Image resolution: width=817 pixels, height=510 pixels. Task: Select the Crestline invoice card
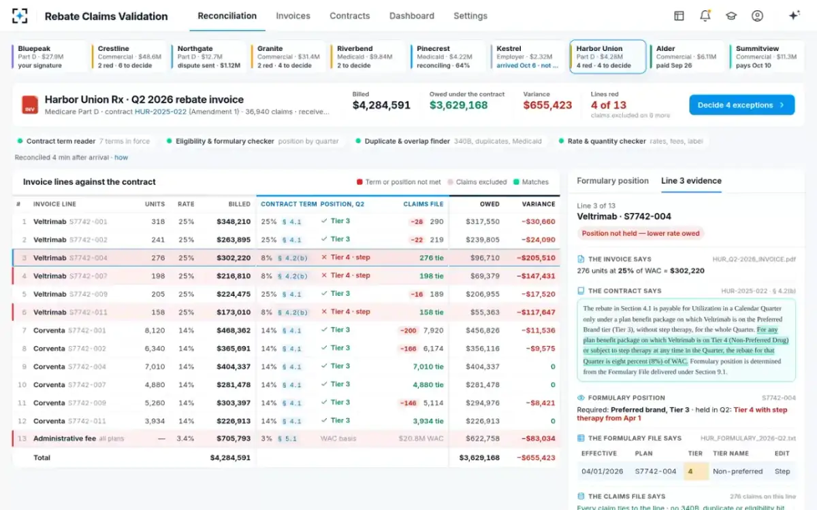click(x=129, y=56)
